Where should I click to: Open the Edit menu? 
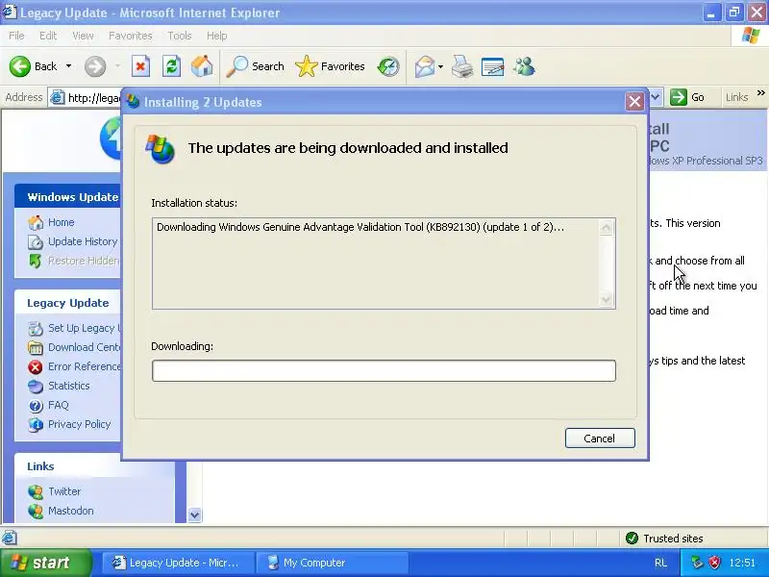48,36
